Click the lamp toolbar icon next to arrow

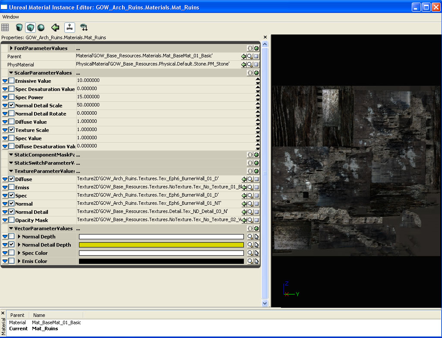click(69, 27)
